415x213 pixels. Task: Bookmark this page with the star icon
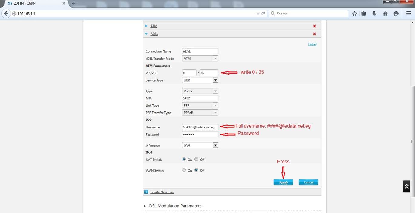tap(354, 14)
